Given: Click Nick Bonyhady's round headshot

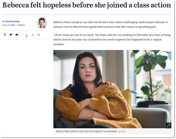Looking at the screenshot, I should coord(42,23).
